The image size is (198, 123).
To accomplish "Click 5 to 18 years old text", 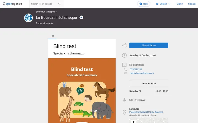I will click(137, 100).
